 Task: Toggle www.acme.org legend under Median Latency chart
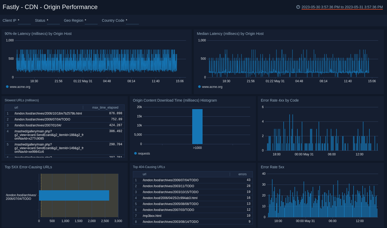click(x=210, y=87)
